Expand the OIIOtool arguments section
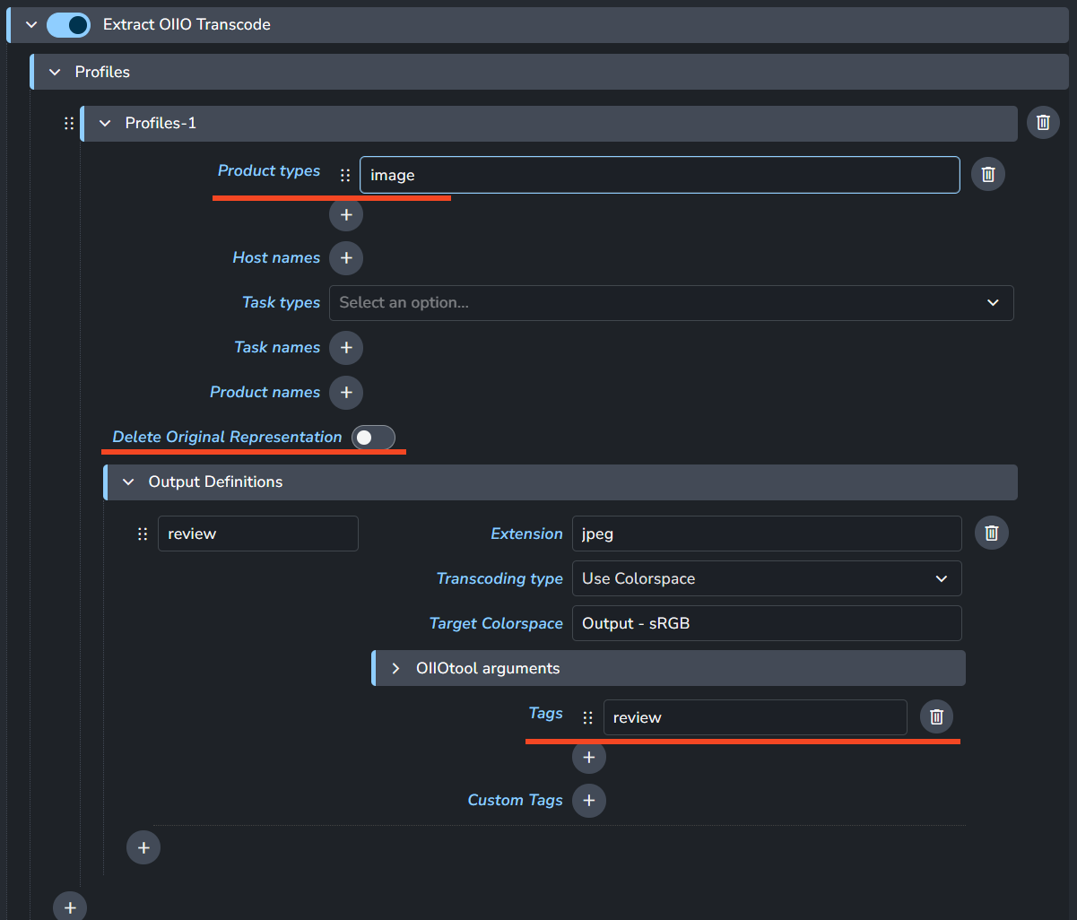 tap(395, 669)
